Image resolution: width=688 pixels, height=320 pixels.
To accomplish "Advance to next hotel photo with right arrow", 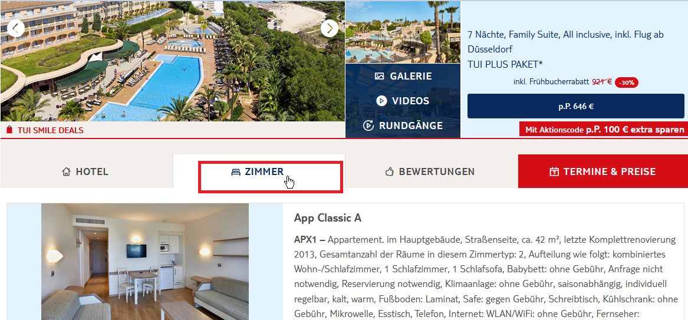I will point(329,28).
